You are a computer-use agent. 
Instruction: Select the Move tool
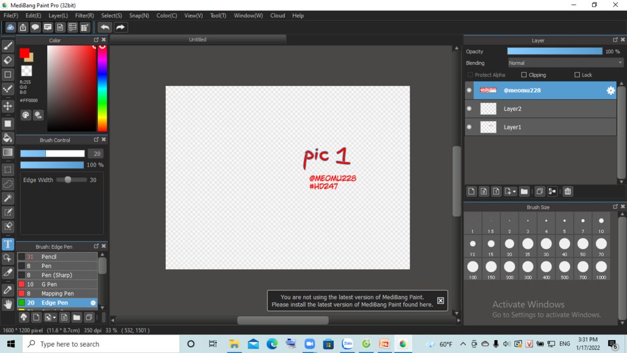[x=7, y=106]
